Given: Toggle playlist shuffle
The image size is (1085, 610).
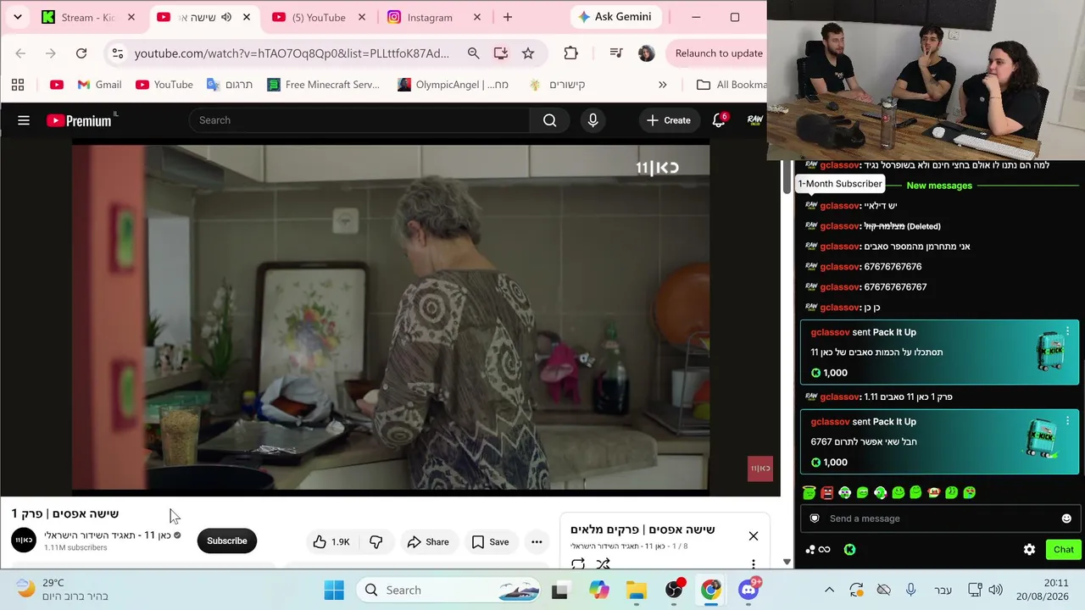Looking at the screenshot, I should pos(603,563).
